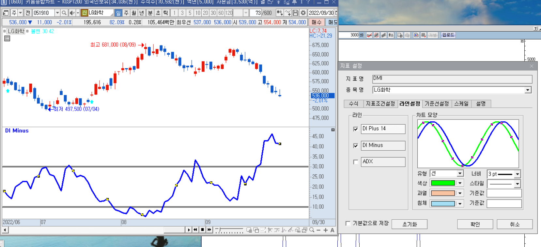Click the minus zoom-out icon under chart
Screen dimensions: 541x247
click(x=318, y=230)
